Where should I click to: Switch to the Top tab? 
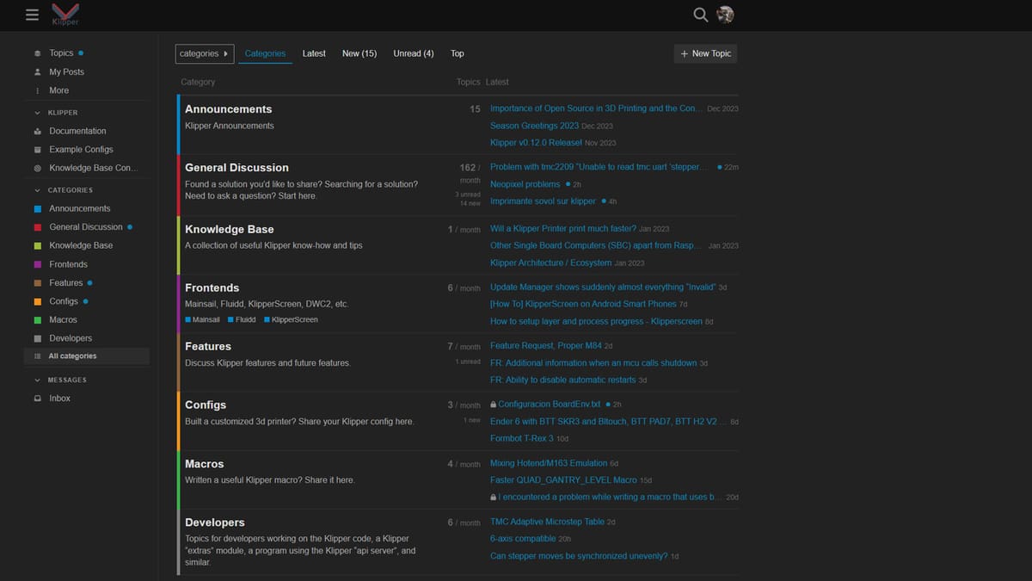point(458,53)
